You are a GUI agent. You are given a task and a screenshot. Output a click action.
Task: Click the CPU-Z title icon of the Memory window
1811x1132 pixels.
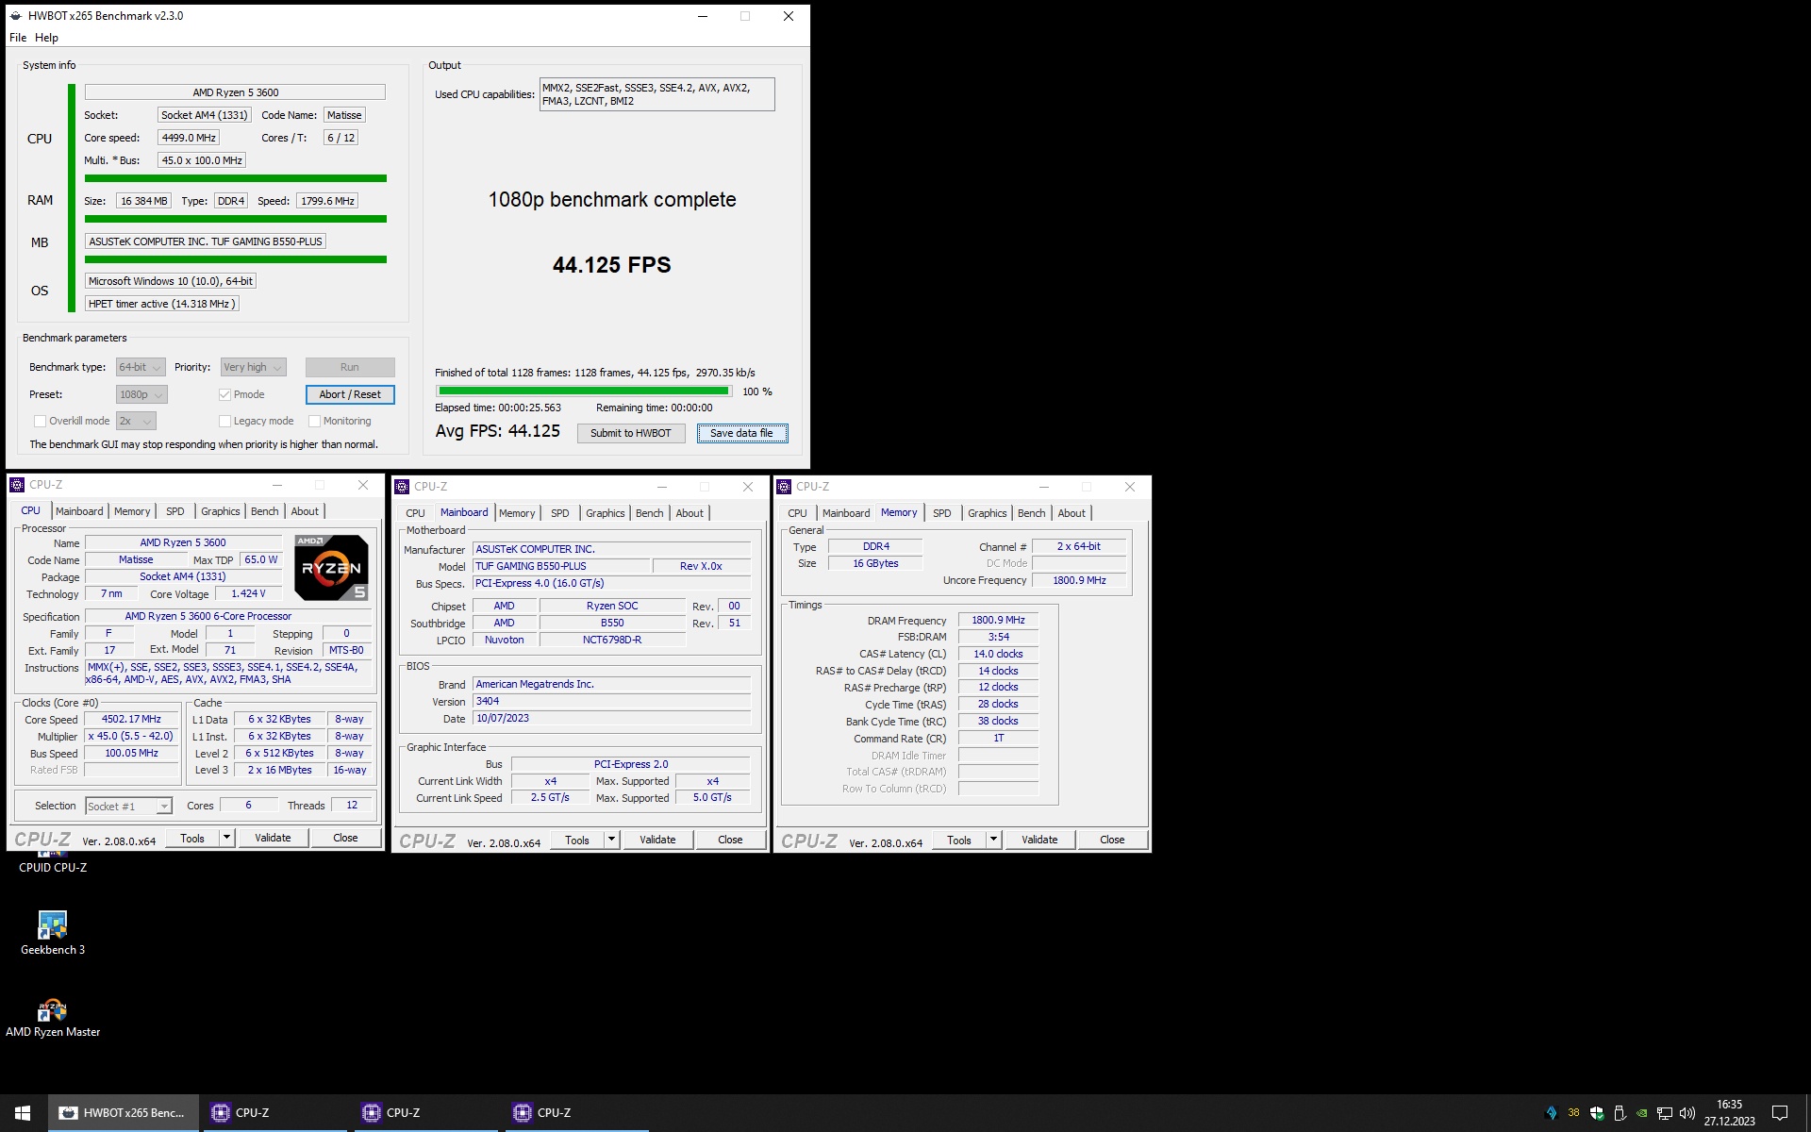tap(784, 487)
